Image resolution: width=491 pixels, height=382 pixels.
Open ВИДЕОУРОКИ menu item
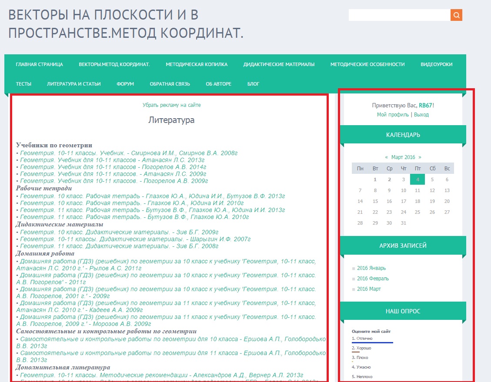tap(437, 64)
